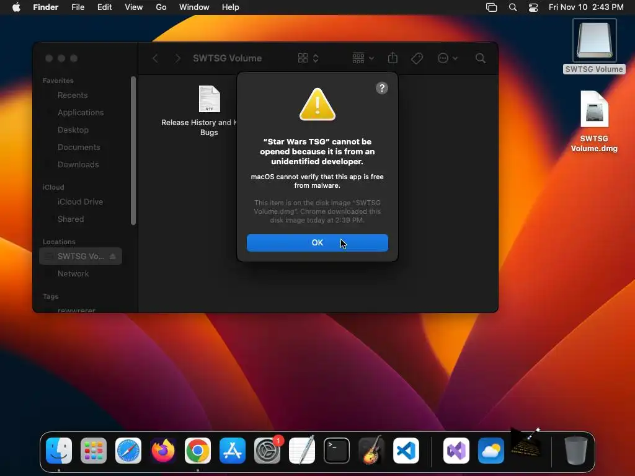Go forward in the Finder window
Screen dimensions: 635x476
(177, 58)
